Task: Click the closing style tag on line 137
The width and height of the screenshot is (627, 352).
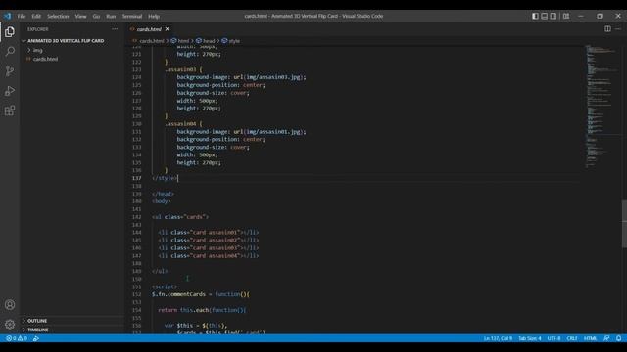Action: 165,178
